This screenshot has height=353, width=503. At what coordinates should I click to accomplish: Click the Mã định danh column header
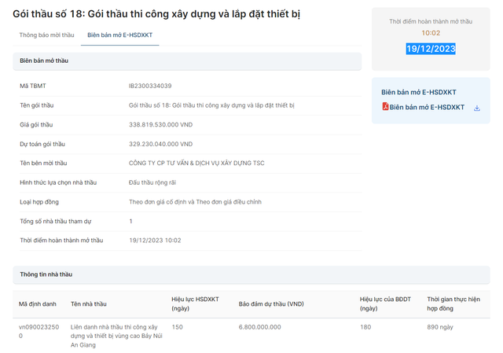click(39, 303)
